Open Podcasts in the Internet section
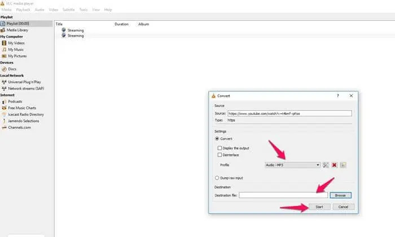Image resolution: width=395 pixels, height=237 pixels. [15, 101]
